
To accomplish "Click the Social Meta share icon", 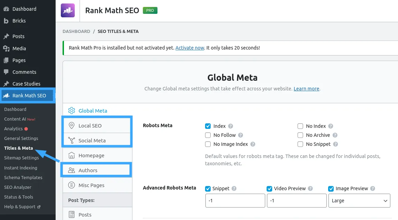I will pos(72,140).
